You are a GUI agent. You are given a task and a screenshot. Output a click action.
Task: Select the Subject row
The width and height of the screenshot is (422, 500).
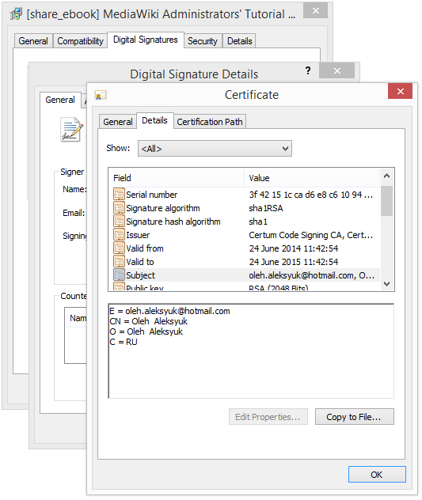point(244,275)
